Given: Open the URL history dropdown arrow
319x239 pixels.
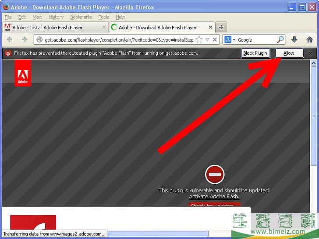Looking at the screenshot, I should point(207,40).
